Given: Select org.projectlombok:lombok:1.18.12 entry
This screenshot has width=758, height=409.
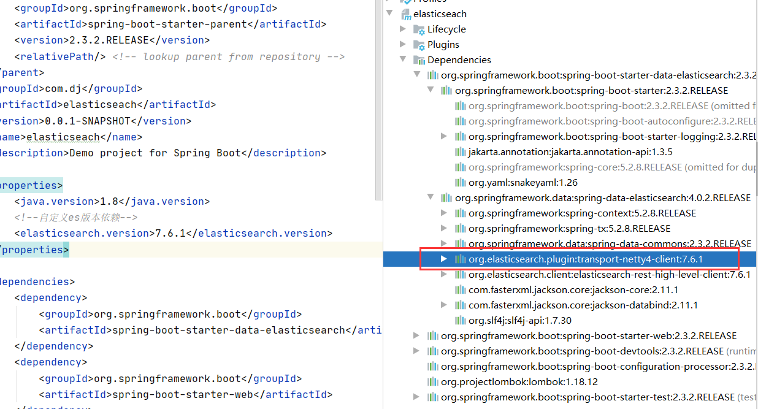Looking at the screenshot, I should click(x=519, y=381).
